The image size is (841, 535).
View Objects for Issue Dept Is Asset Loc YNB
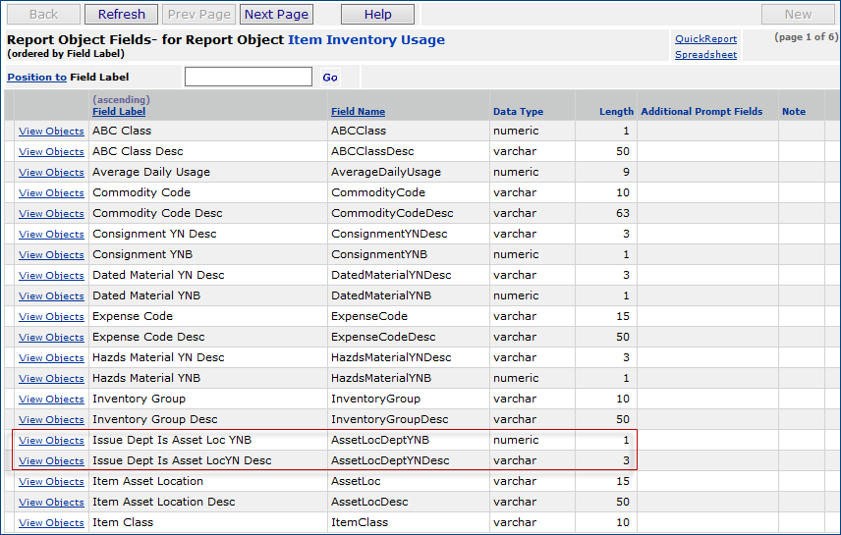point(51,441)
